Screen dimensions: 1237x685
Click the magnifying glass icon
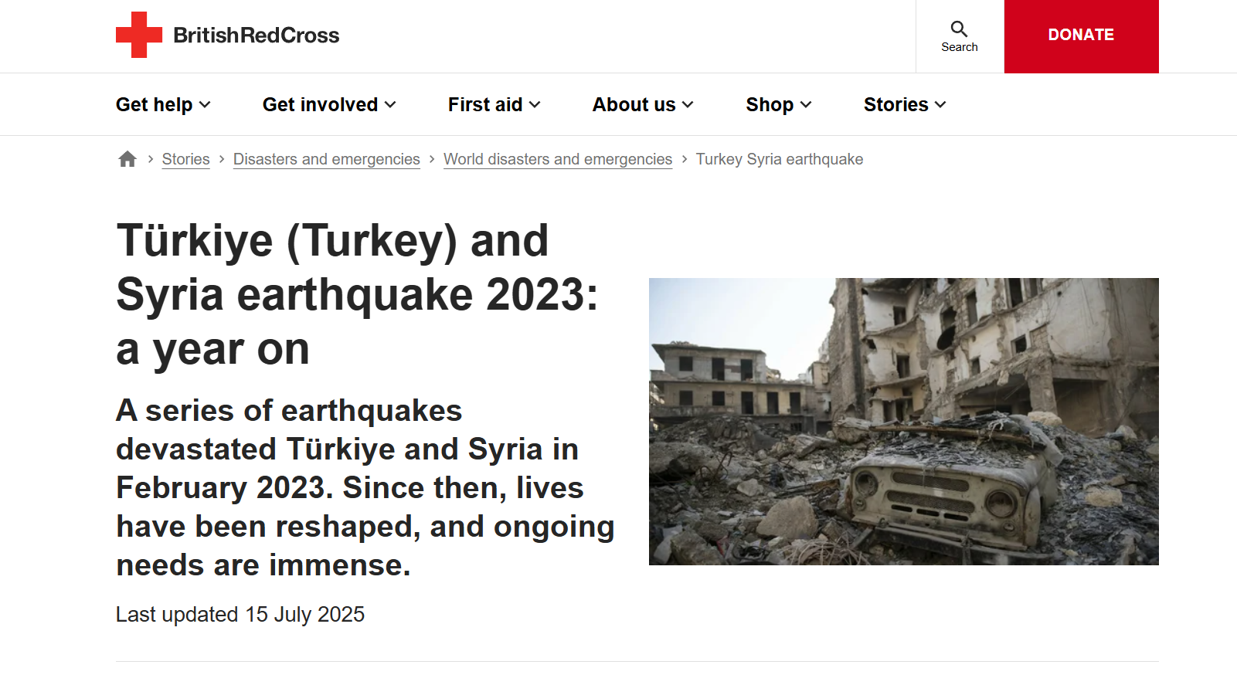click(960, 28)
